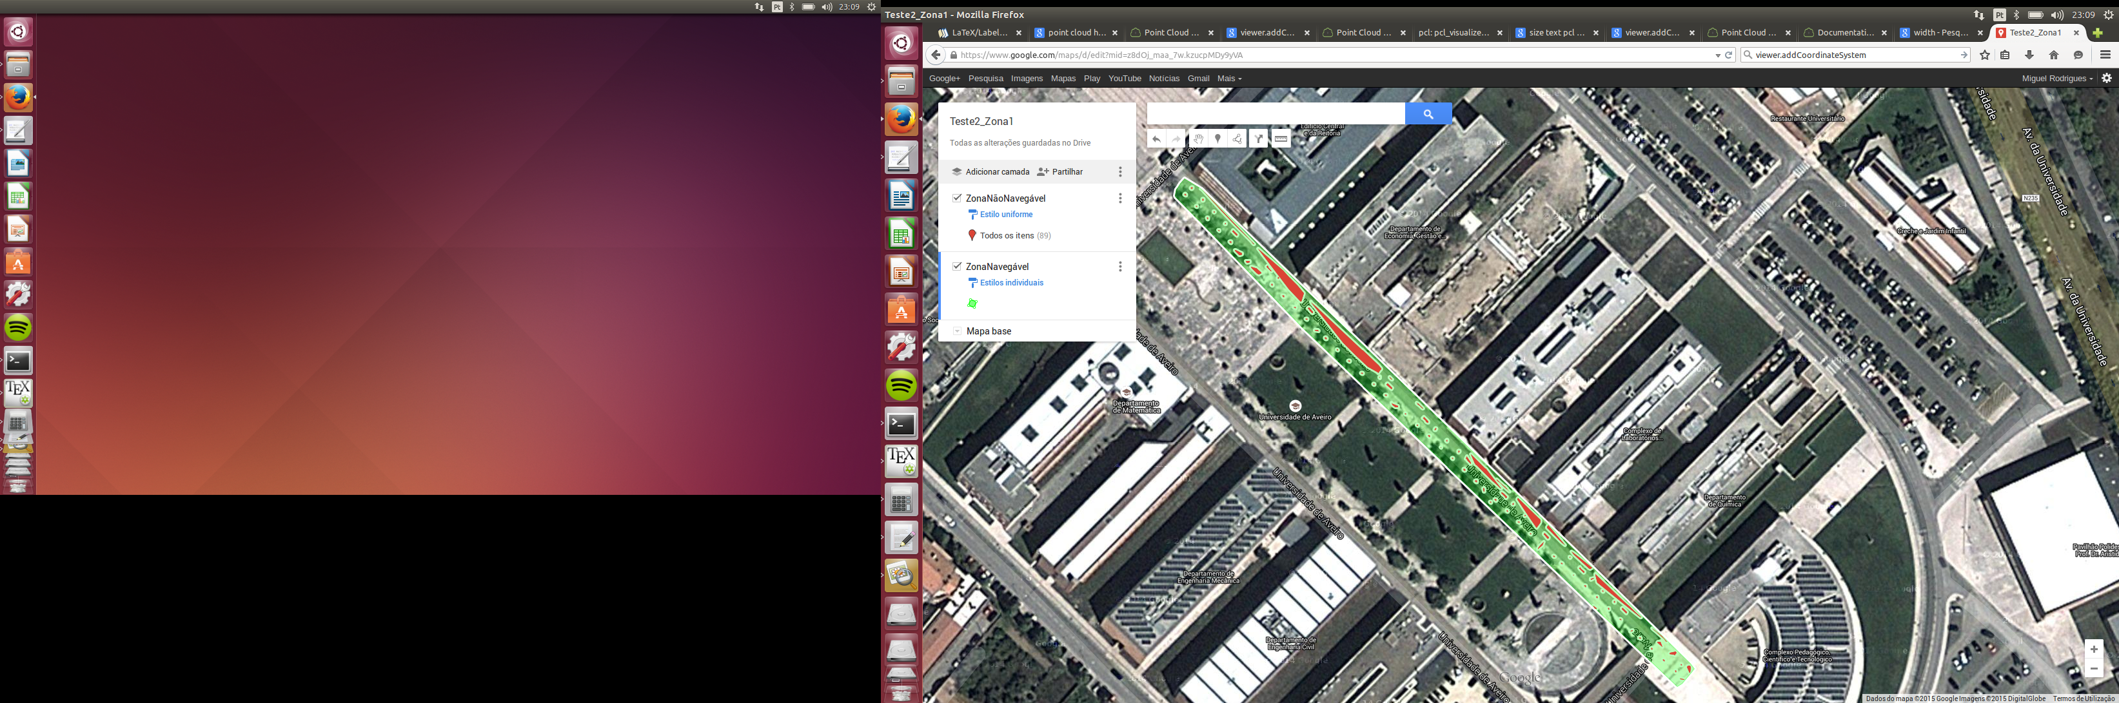Click the undo arrow in map toolbar
This screenshot has height=703, width=2119.
coord(1157,139)
